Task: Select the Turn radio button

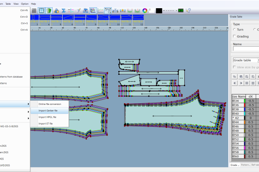Action: click(234, 30)
